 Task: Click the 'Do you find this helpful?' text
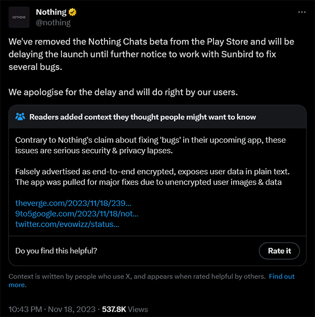pos(56,251)
